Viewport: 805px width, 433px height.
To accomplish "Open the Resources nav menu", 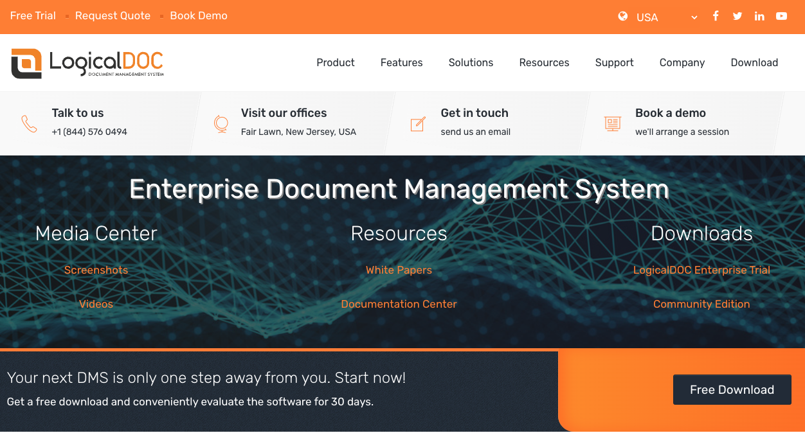I will (545, 62).
